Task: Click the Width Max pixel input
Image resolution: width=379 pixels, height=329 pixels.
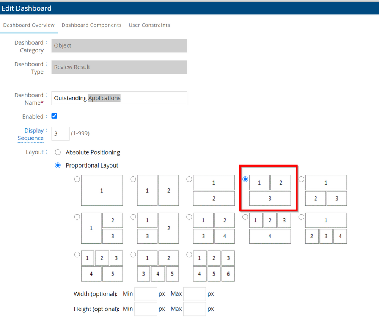Action: pos(194,294)
